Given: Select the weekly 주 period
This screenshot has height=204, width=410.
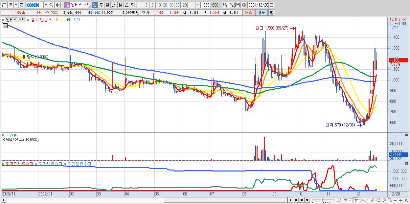Looking at the screenshot, I should click(x=101, y=5).
